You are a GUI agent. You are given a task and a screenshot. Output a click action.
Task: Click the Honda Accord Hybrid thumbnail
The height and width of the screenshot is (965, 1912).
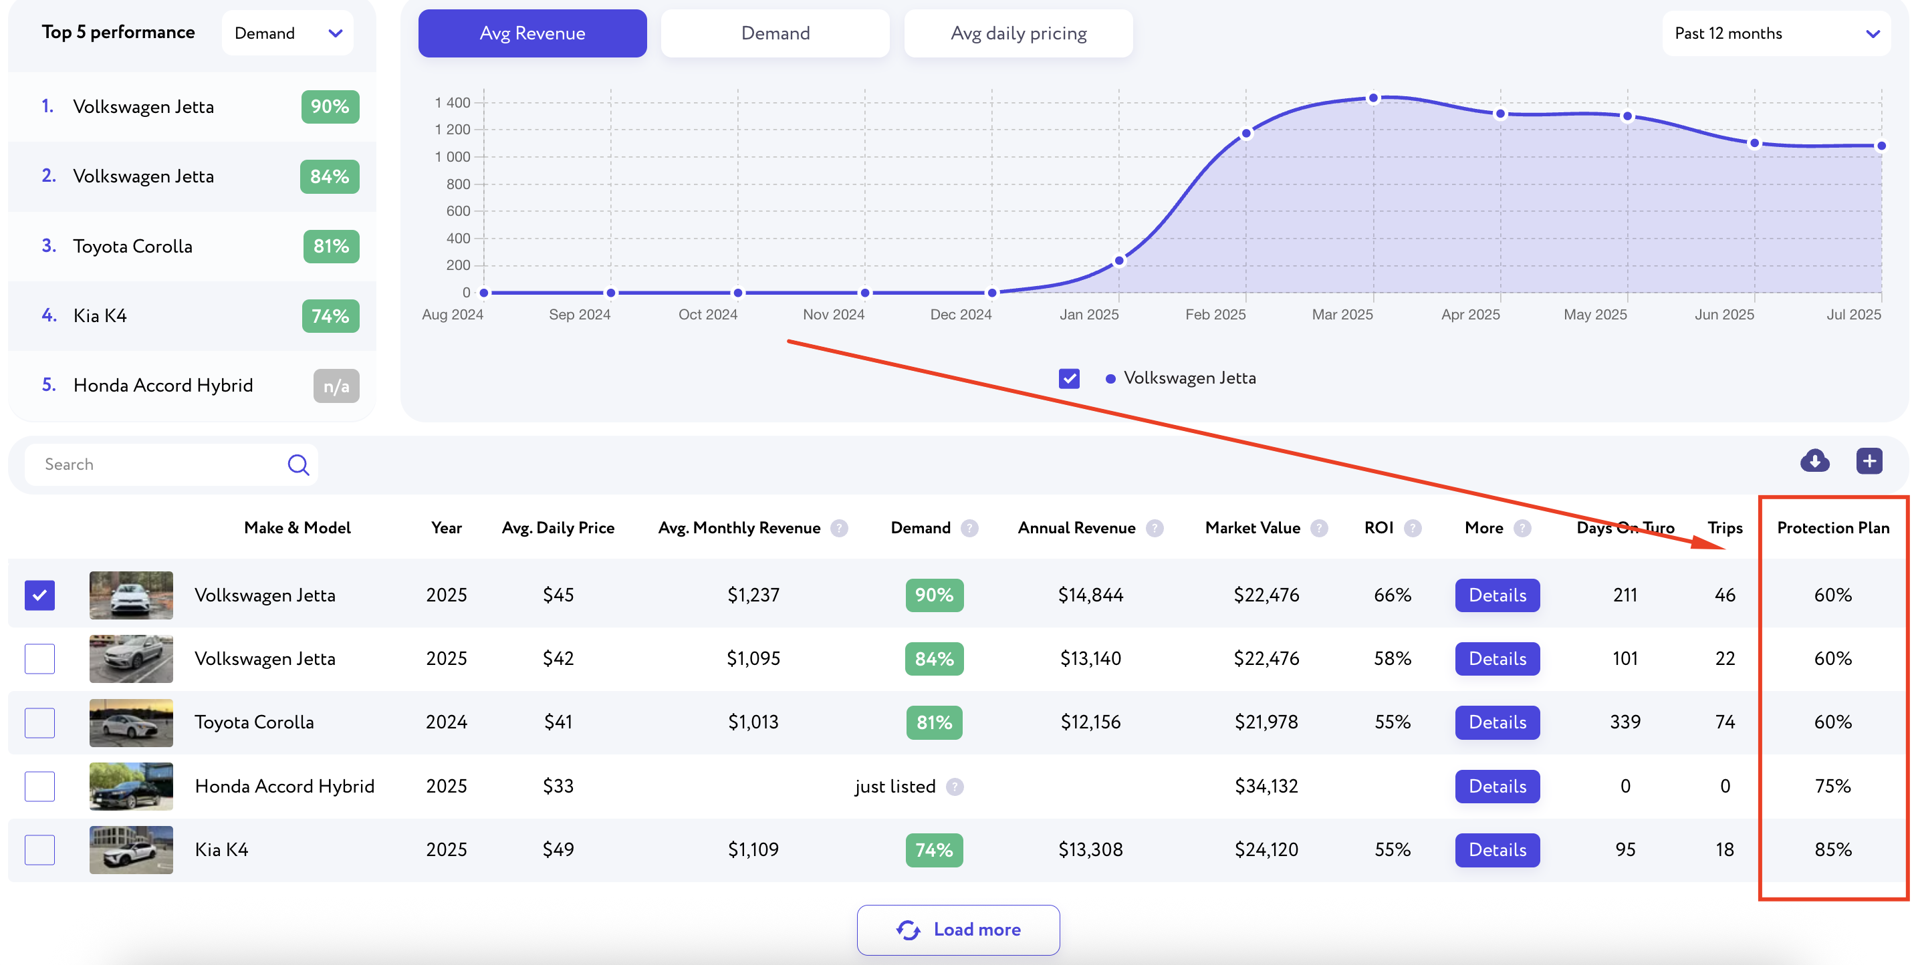point(132,787)
